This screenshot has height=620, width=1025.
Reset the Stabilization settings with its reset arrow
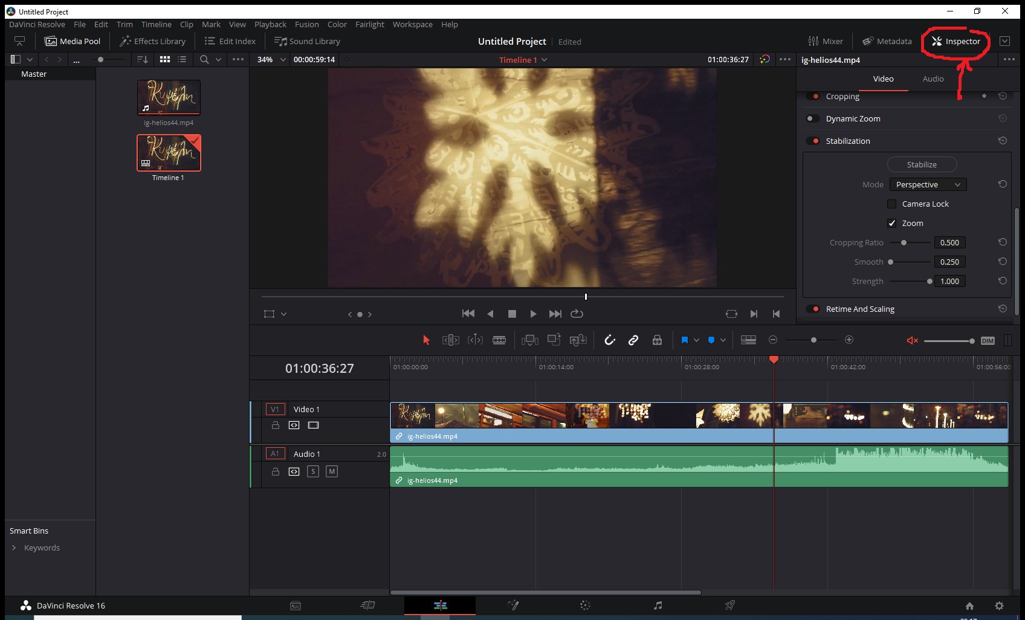tap(1002, 140)
